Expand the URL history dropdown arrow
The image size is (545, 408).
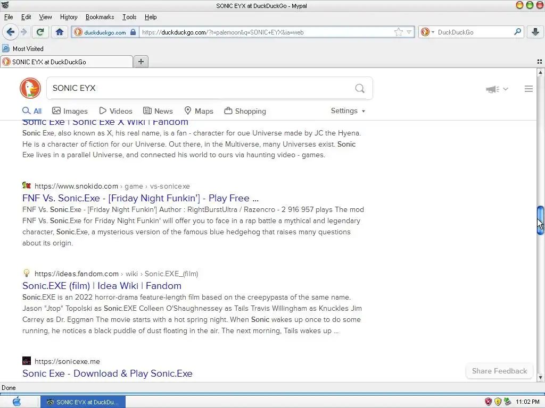409,32
